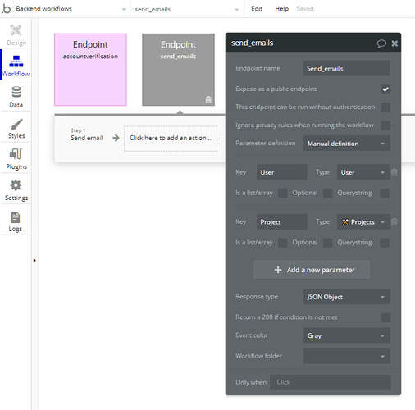This screenshot has width=415, height=410.
Task: Click the comment bubble icon in send_emails panel
Action: point(381,43)
